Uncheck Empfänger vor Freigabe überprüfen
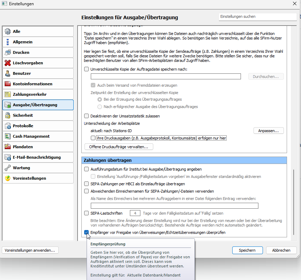 [x=87, y=232]
